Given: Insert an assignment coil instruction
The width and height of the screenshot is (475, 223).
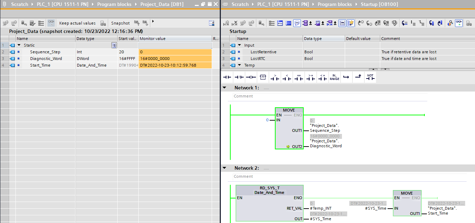Looking at the screenshot, I should point(251,77).
